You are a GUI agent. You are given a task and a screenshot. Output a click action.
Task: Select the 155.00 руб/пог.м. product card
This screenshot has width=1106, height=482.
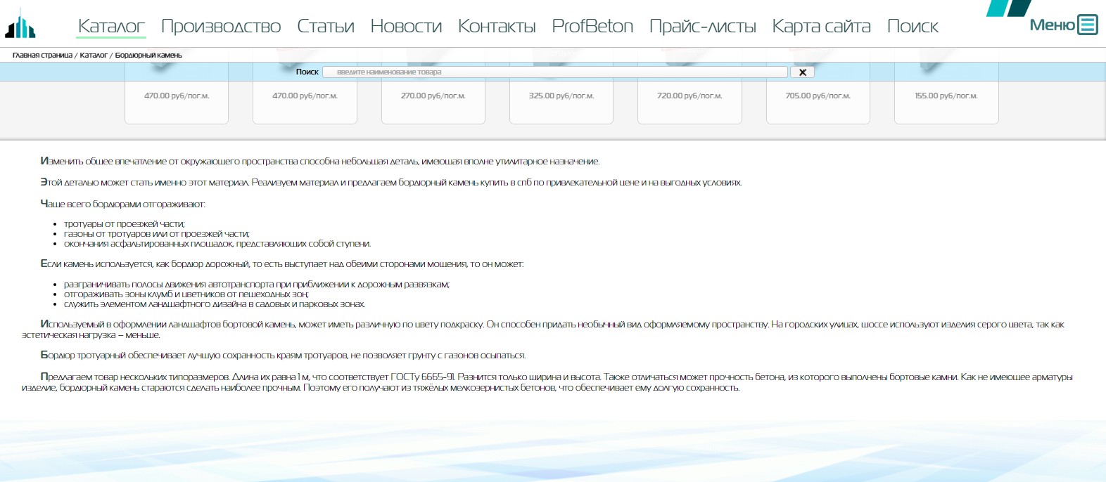(946, 102)
